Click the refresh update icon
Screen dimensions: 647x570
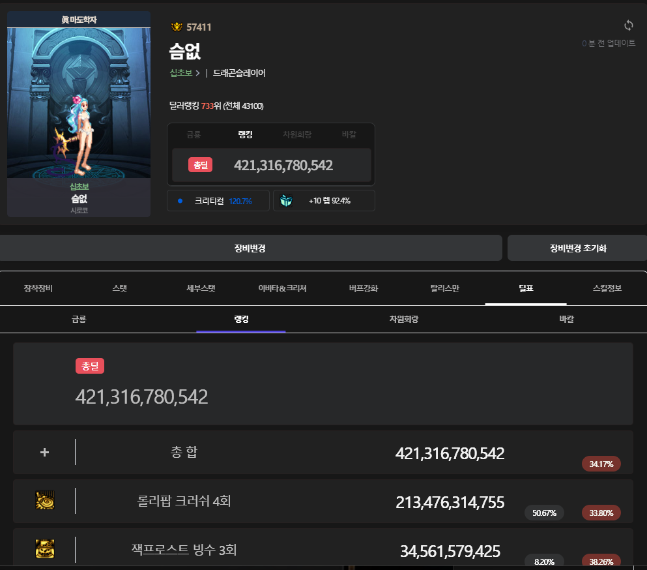(x=628, y=25)
